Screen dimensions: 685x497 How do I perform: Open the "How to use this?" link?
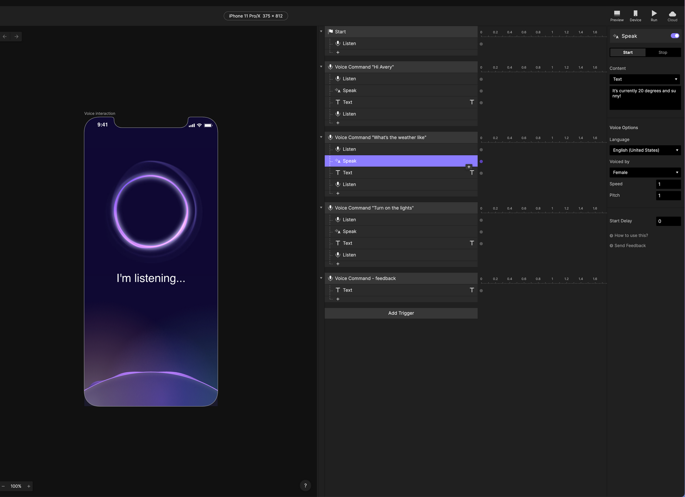pyautogui.click(x=631, y=235)
